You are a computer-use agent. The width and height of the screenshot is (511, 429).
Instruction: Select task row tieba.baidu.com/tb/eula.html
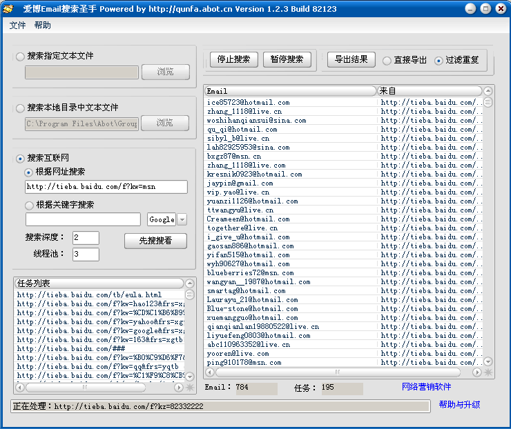click(100, 295)
